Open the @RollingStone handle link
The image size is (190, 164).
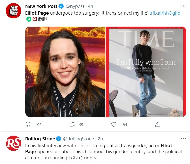pyautogui.click(x=78, y=139)
